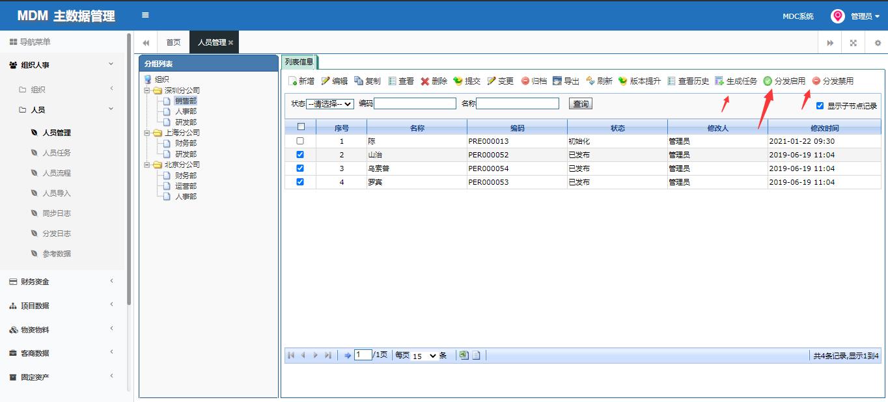
Task: Collapse the 上海分公司 tree node
Action: coord(148,133)
